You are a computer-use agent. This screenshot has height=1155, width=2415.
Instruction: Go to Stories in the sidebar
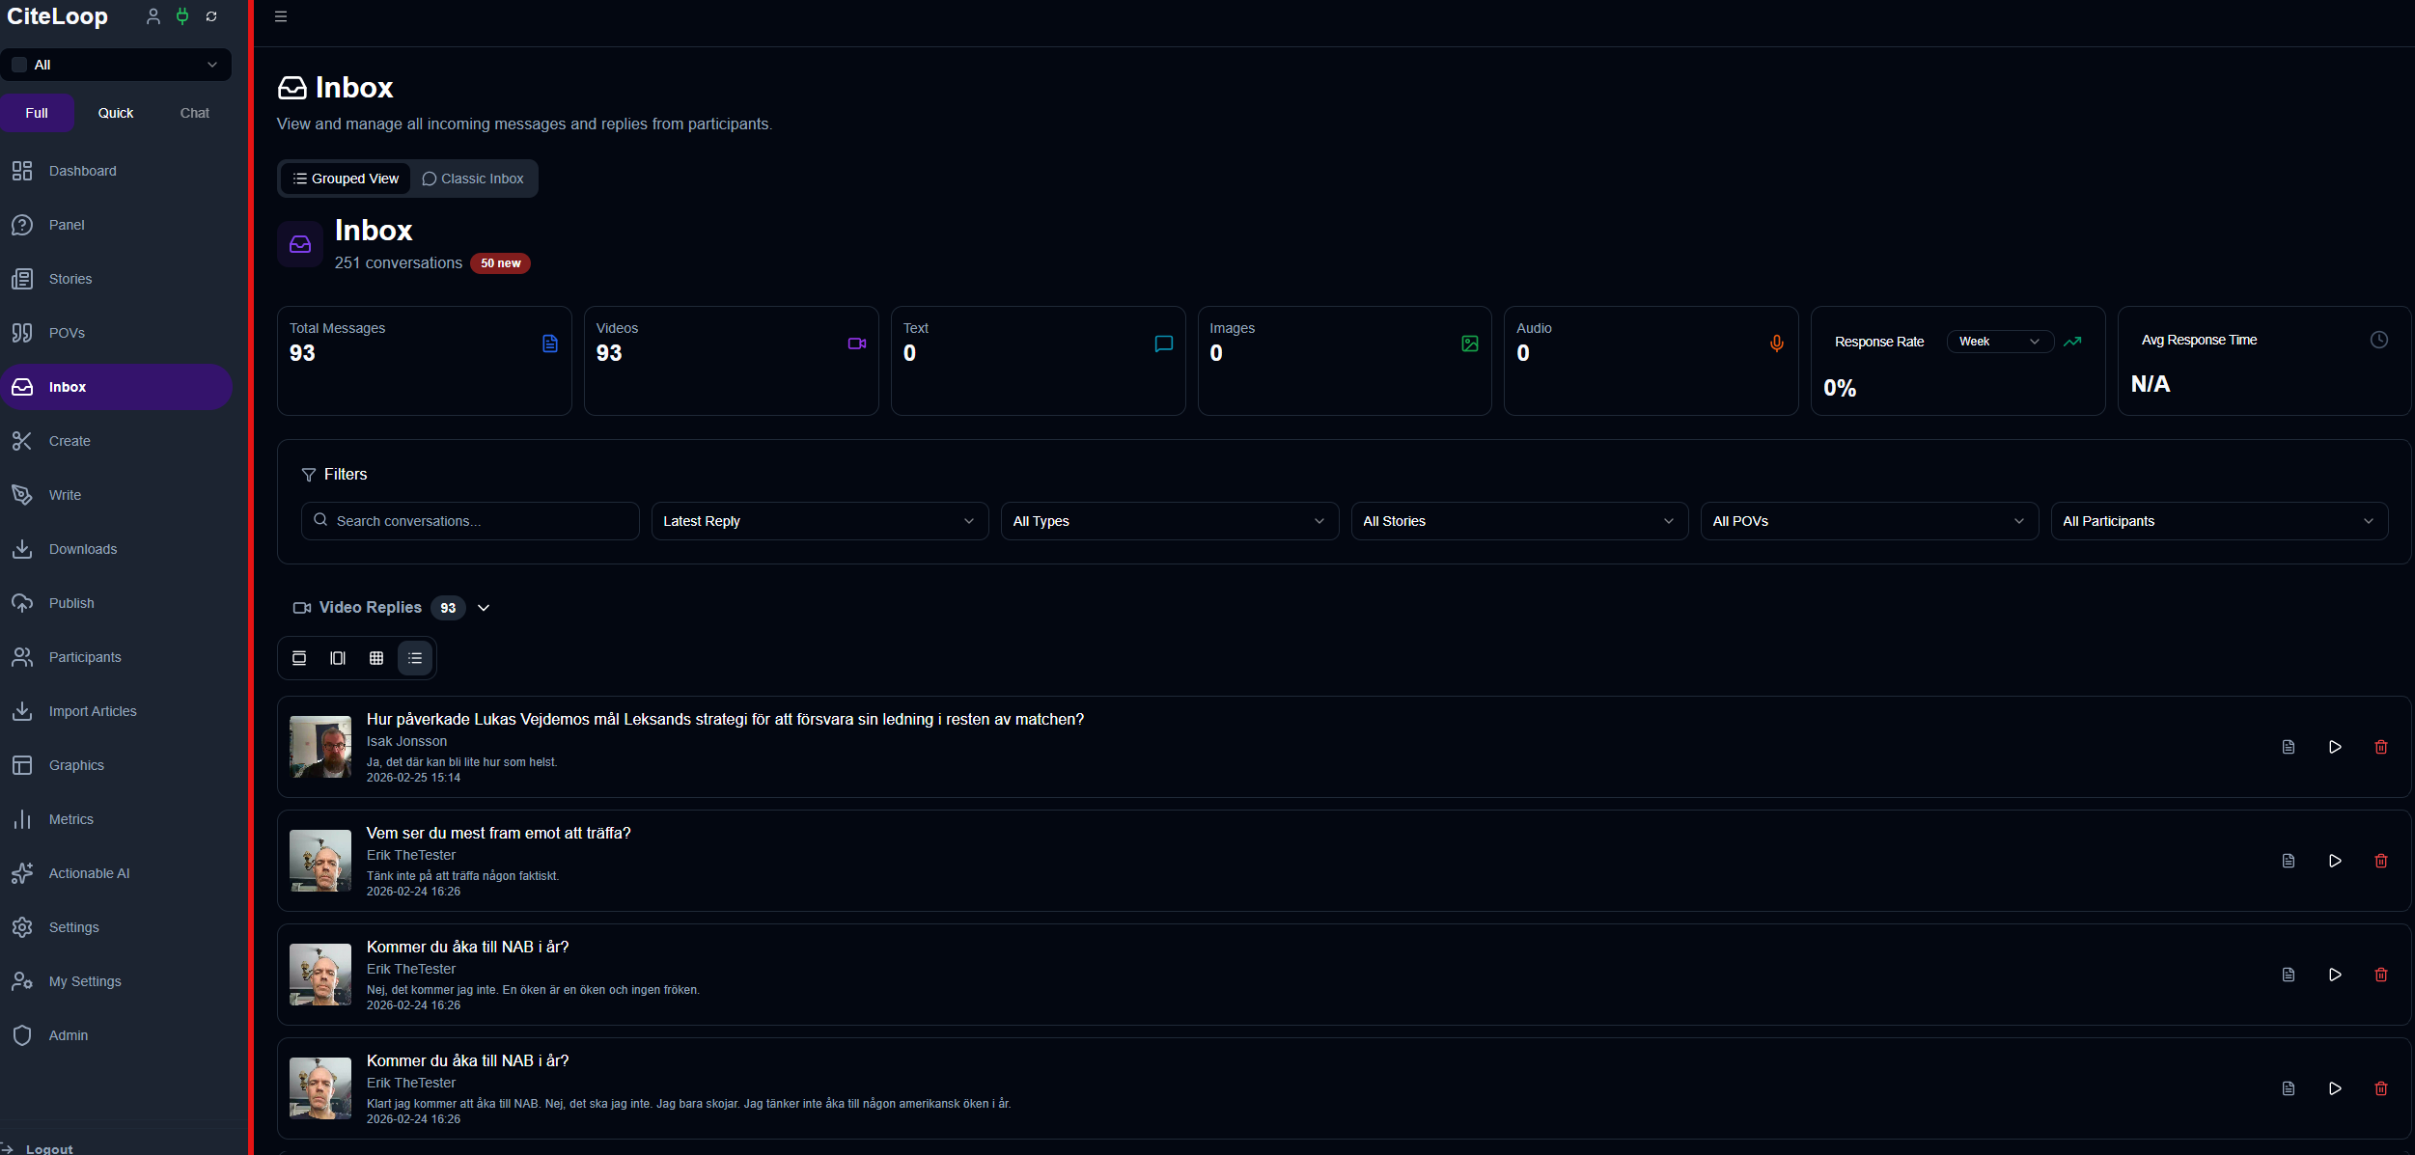[x=116, y=279]
